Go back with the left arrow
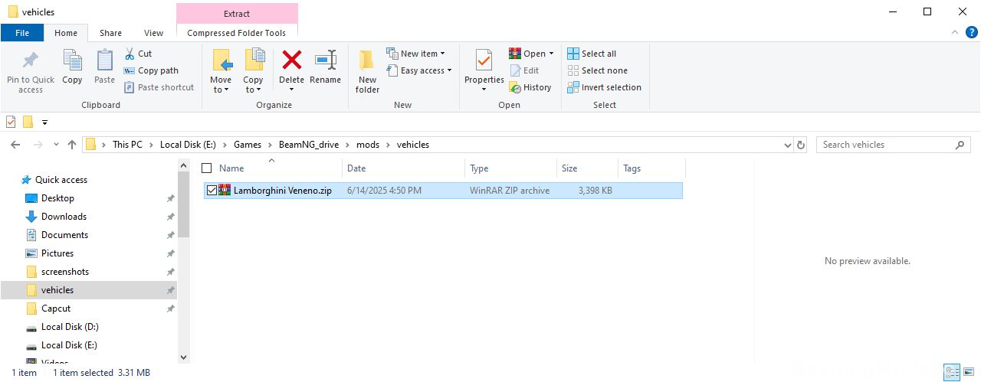This screenshot has width=981, height=382. (x=16, y=145)
